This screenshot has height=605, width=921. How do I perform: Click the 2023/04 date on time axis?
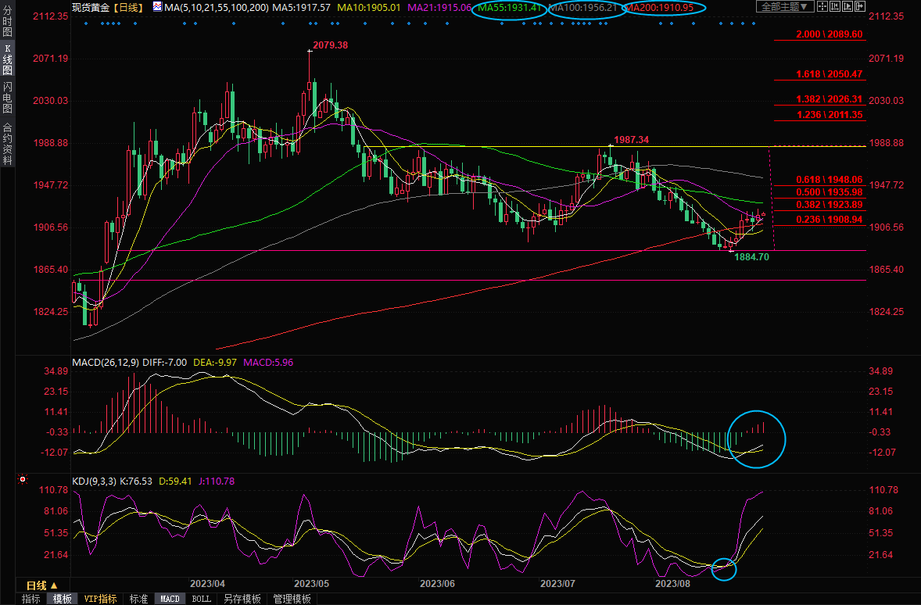[207, 584]
